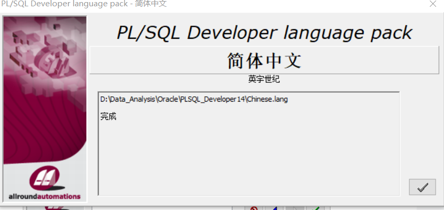Click the 完成 status line

(x=108, y=116)
